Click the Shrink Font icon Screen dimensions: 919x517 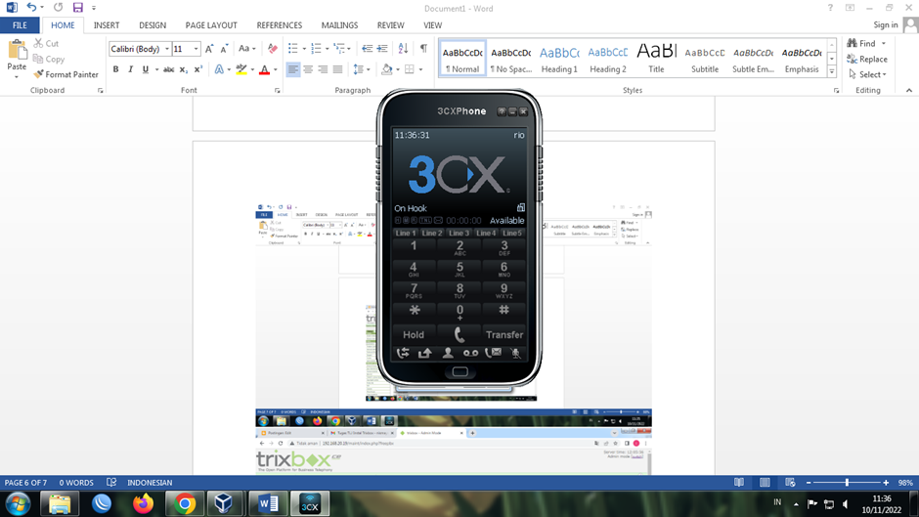point(224,49)
